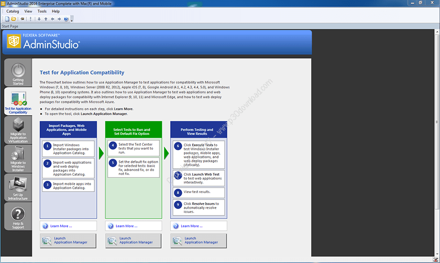Click Learn More under Perform Testing column
Image resolution: width=440 pixels, height=263 pixels.
pos(192,226)
